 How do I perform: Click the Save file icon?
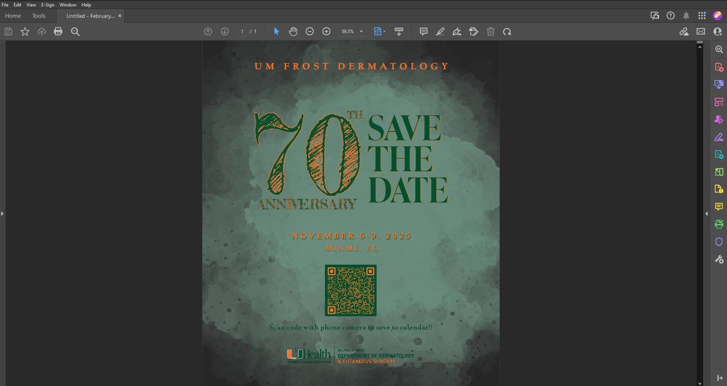coord(8,31)
